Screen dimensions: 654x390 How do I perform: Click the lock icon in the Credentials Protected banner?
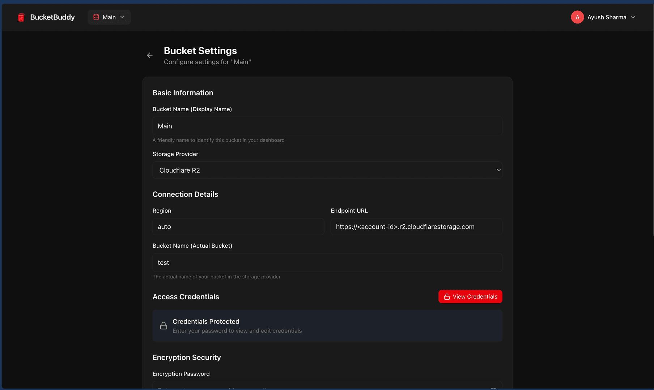pyautogui.click(x=163, y=325)
